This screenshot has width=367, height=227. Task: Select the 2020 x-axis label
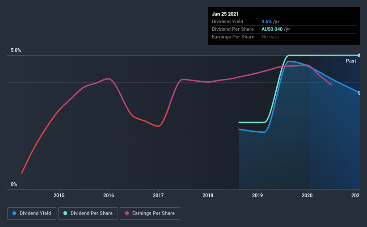click(307, 195)
